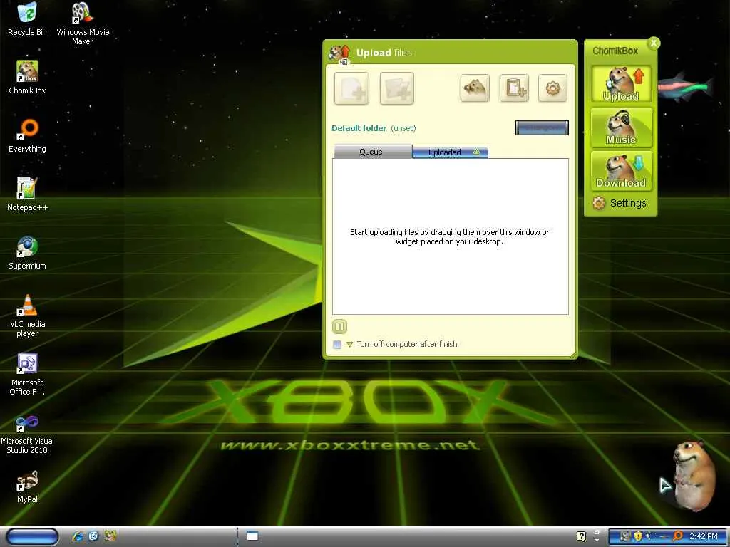Open the Start menu button
Screen dimensions: 730x547
tap(33, 537)
